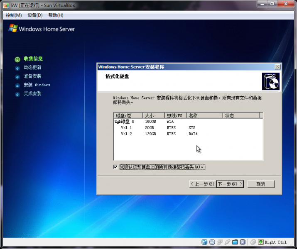Click the 取消 cancel button
Screen dimensions: 297x249
click(x=261, y=184)
